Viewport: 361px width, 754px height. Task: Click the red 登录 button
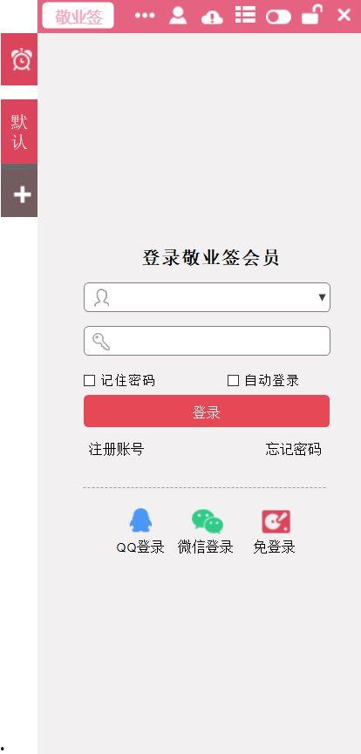tap(207, 411)
